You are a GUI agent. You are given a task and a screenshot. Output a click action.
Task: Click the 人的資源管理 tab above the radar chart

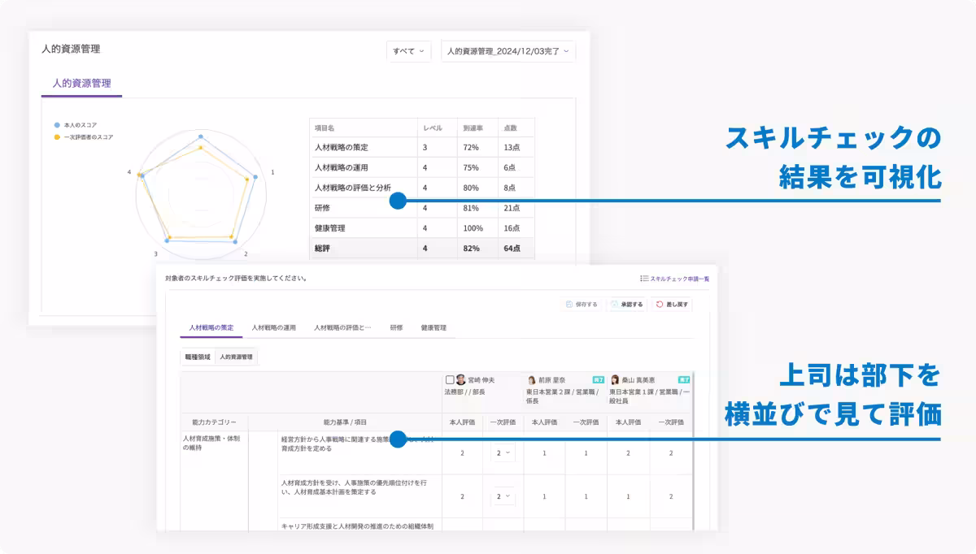point(81,83)
